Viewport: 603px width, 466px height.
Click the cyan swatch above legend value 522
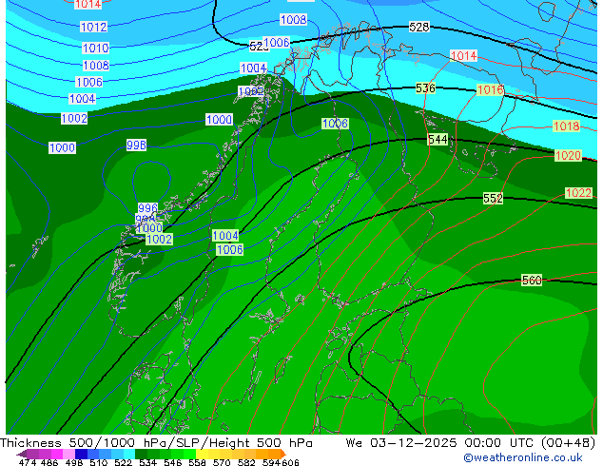pos(129,454)
